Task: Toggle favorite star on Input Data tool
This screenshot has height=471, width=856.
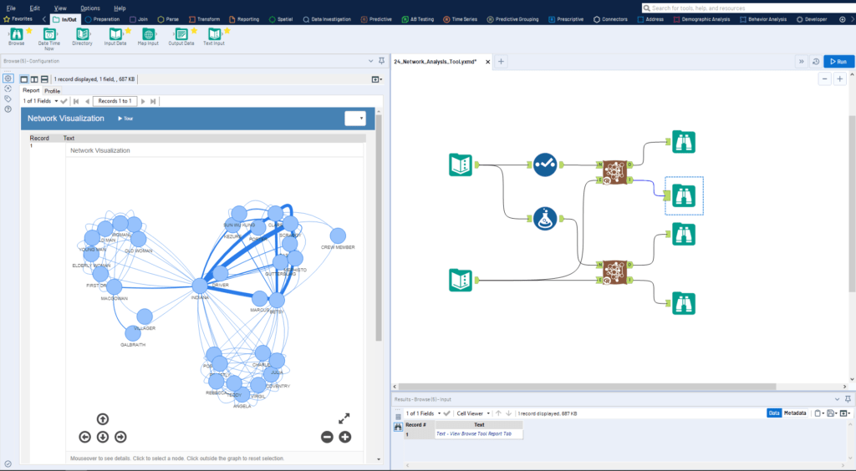Action: coord(128,30)
